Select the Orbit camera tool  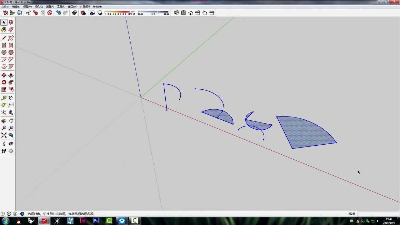[4, 121]
